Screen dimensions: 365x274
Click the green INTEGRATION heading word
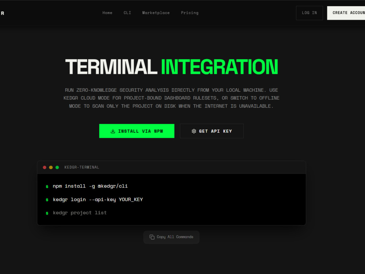click(219, 67)
